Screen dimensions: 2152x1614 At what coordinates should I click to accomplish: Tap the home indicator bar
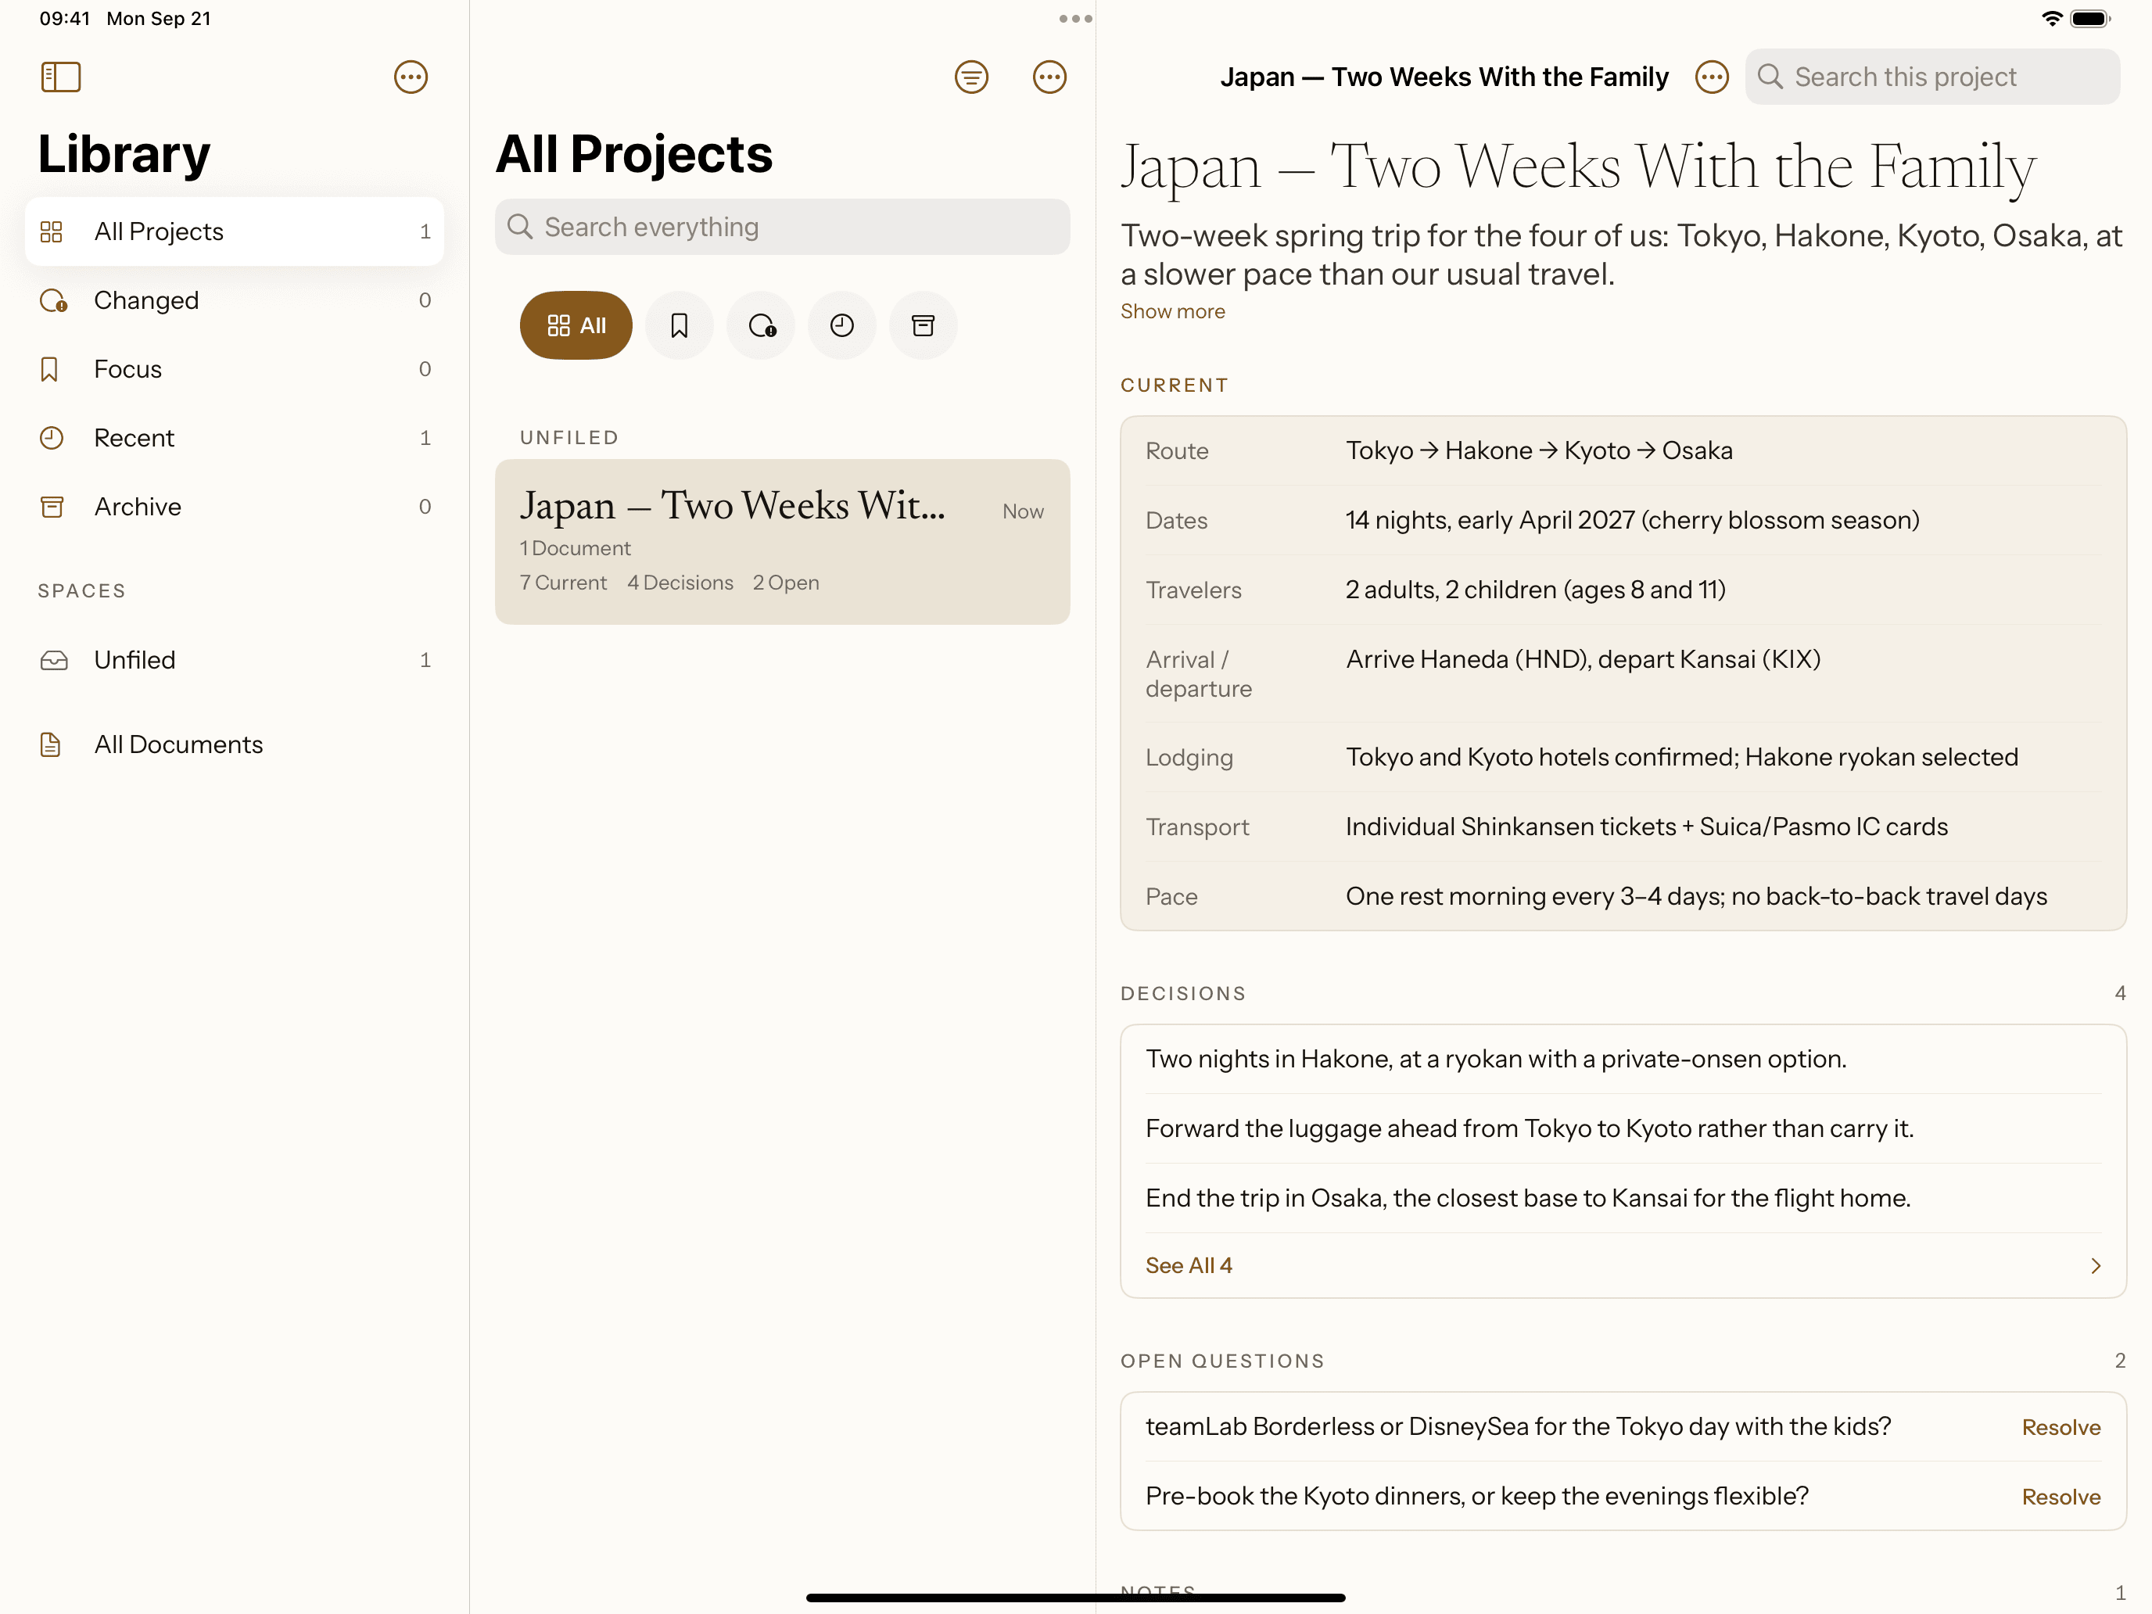(x=1076, y=1598)
